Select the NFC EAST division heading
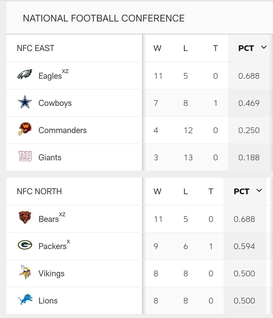 (x=36, y=48)
